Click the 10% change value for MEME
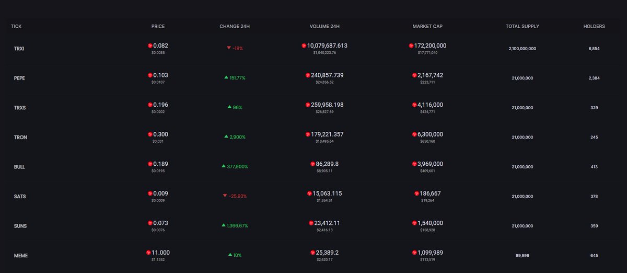This screenshot has width=627, height=273. coord(238,255)
